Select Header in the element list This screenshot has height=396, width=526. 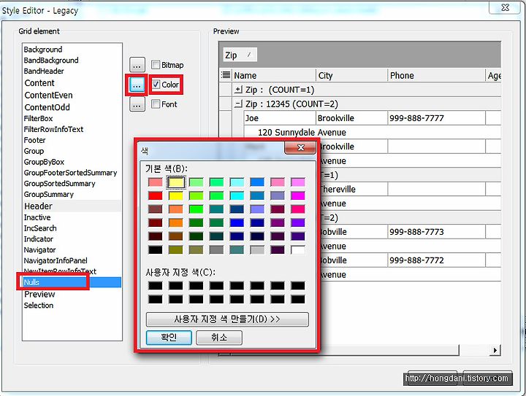(x=72, y=206)
